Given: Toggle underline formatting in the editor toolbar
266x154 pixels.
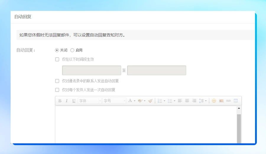Looking at the screenshot, I should 74,101.
